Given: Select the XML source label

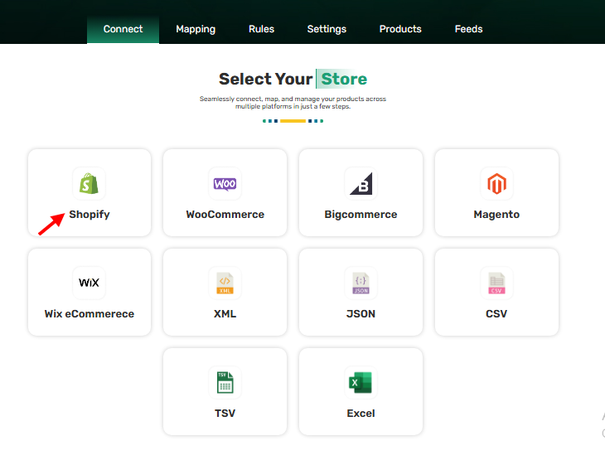Looking at the screenshot, I should pyautogui.click(x=225, y=314).
